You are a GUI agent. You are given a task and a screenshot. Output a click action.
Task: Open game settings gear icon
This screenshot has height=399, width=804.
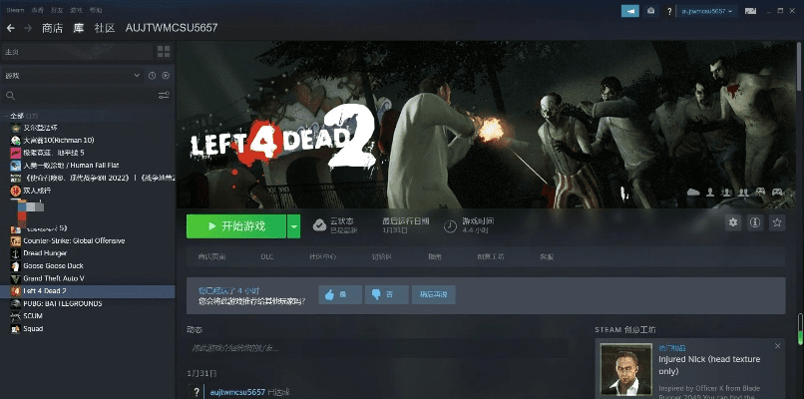pos(733,222)
